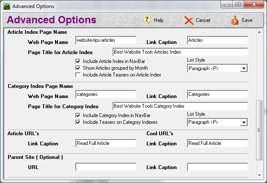Click the Categories Link Caption field
The width and height of the screenshot is (267, 183).
(217, 94)
